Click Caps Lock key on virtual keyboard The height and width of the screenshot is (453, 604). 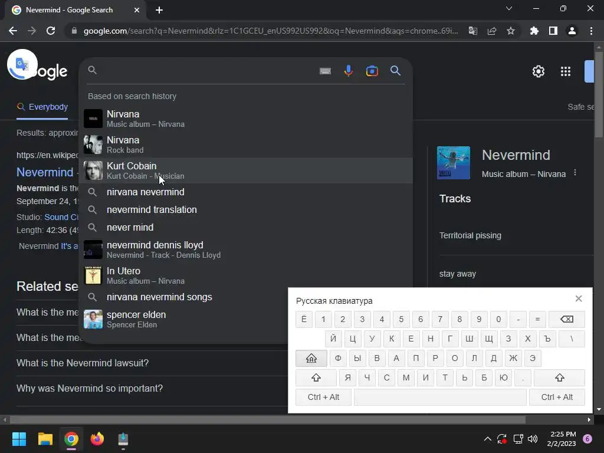[311, 358]
